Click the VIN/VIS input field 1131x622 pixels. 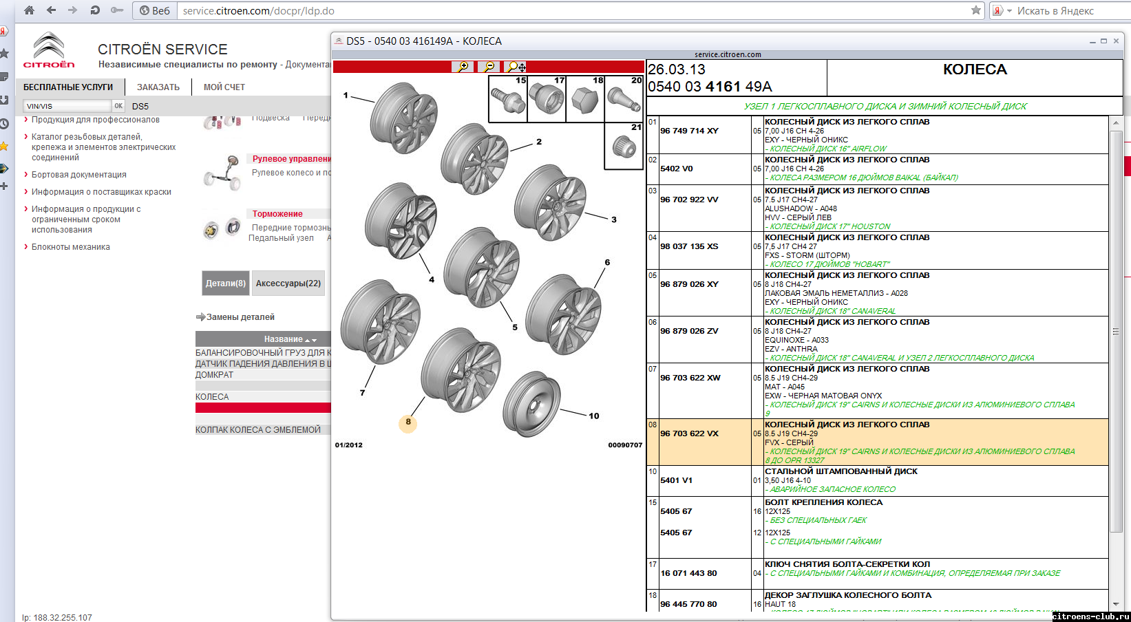pos(67,106)
